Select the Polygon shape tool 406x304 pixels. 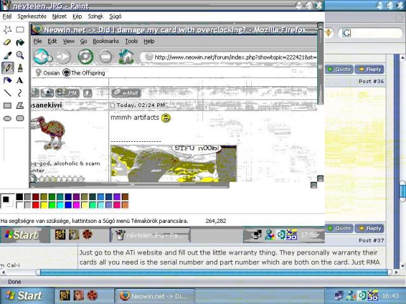(x=20, y=106)
